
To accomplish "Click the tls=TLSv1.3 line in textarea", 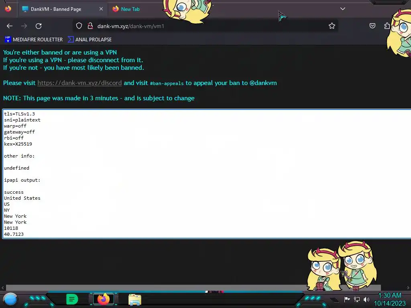I will (x=19, y=114).
